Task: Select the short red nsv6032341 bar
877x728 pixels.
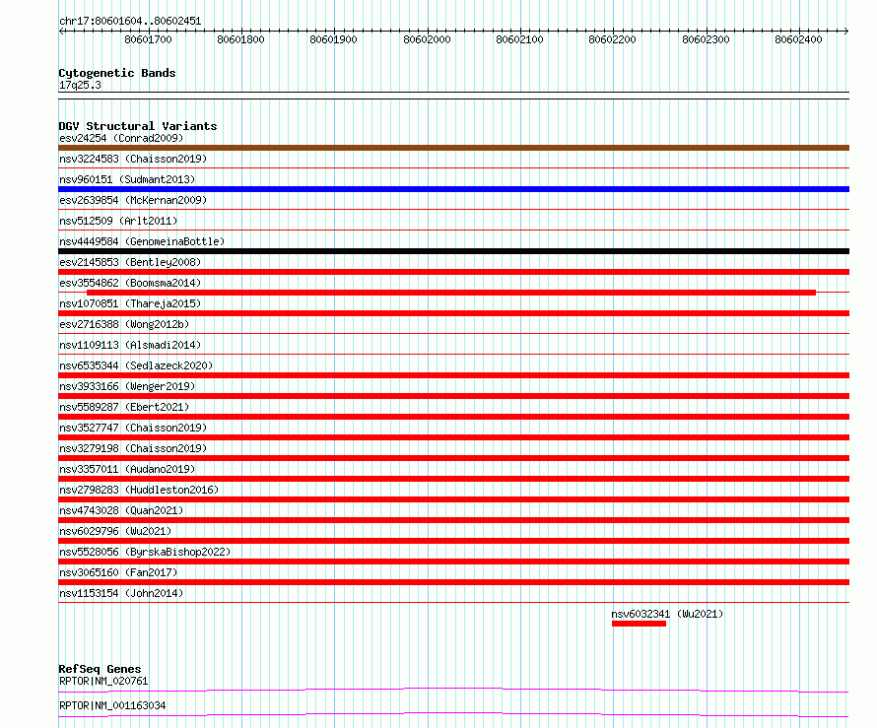Action: (639, 624)
